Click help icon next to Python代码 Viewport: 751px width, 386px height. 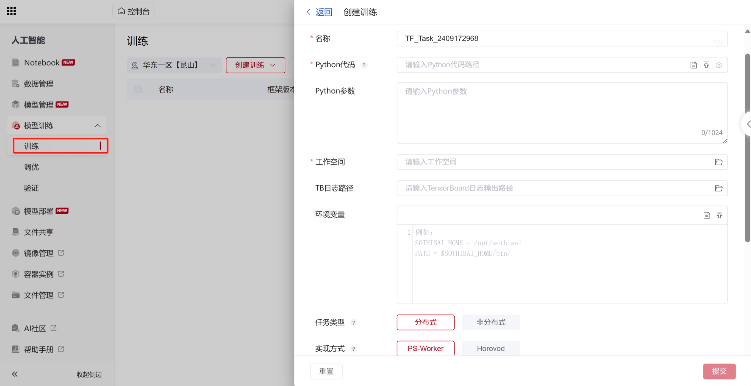364,65
